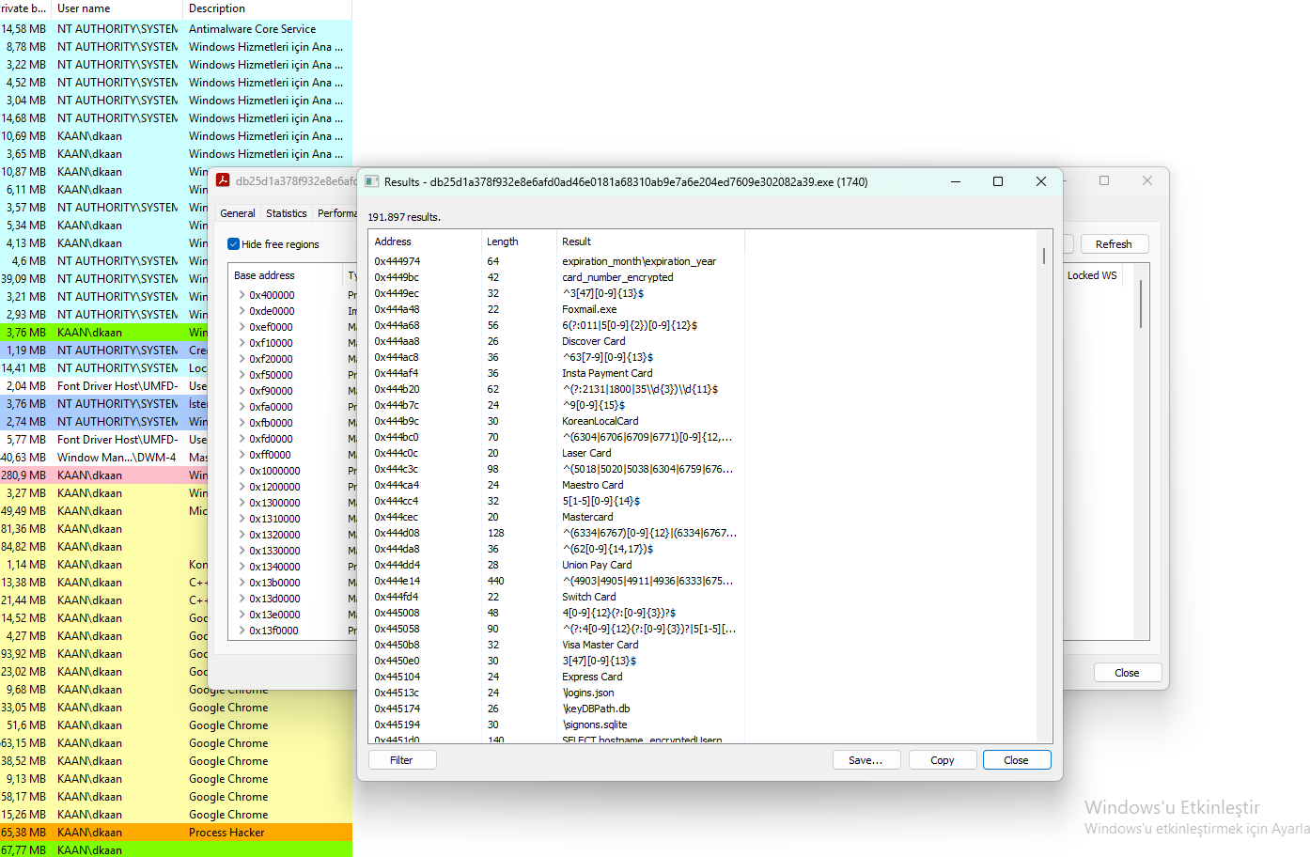Viewport: 1310px width, 857px height.
Task: Refresh the memory list
Action: (x=1115, y=244)
